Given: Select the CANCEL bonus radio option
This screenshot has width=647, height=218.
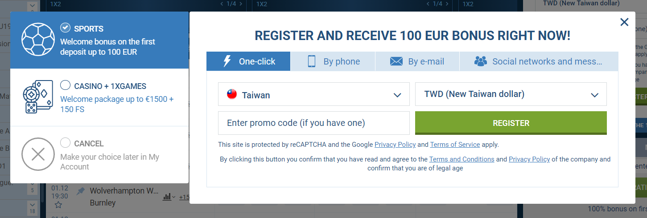Looking at the screenshot, I should [x=66, y=143].
